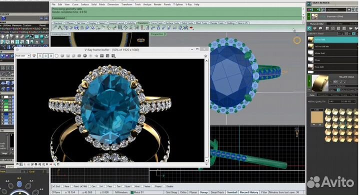Select the White Gold material row
Screen dimensions: 360x195
tap(332, 53)
